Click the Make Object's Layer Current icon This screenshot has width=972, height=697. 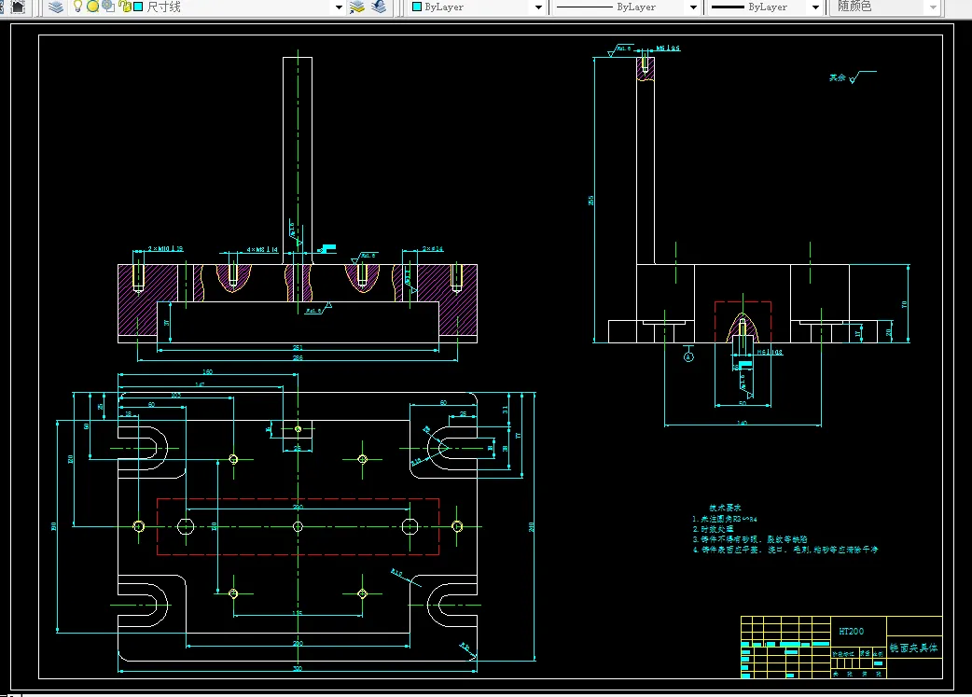point(357,7)
